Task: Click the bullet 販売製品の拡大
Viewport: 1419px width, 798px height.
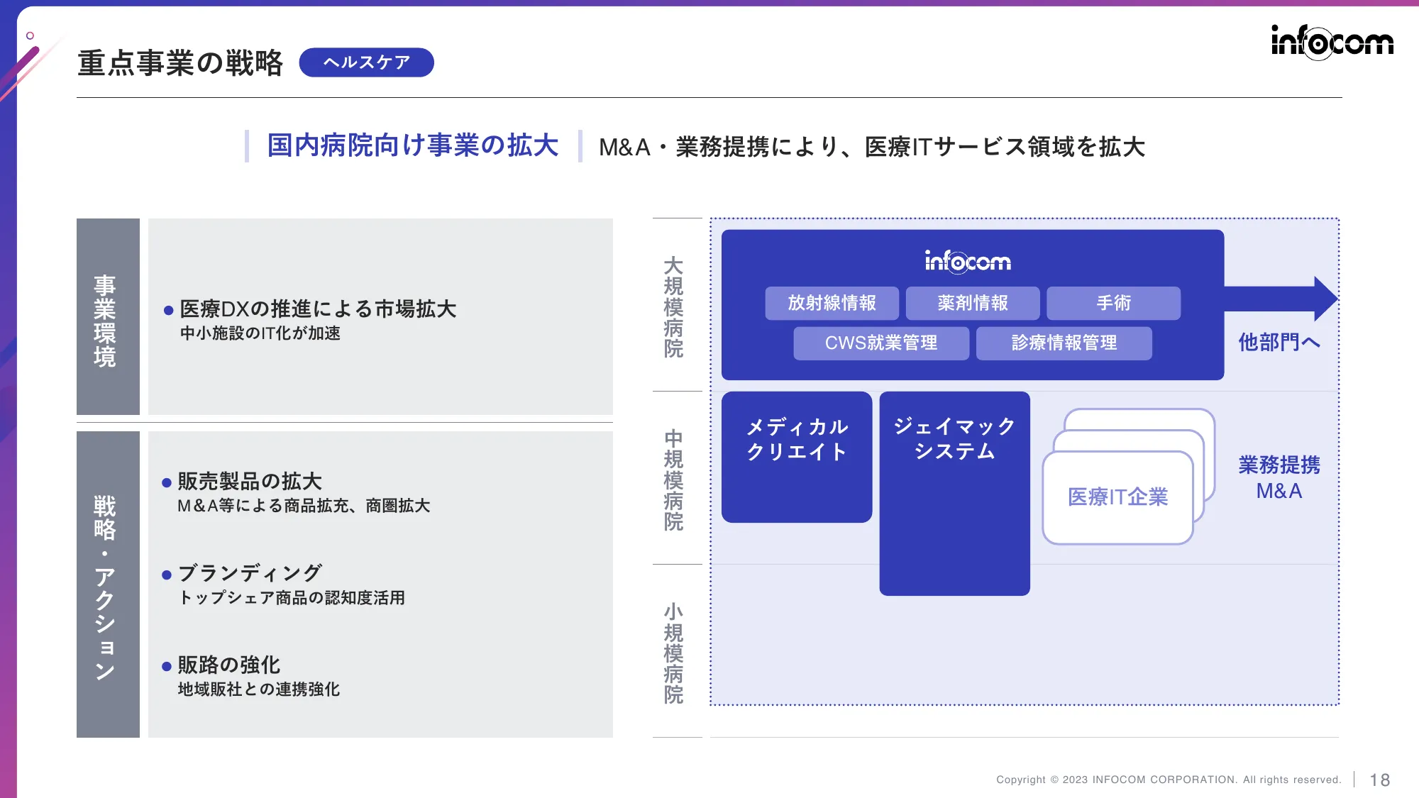Action: [x=250, y=481]
